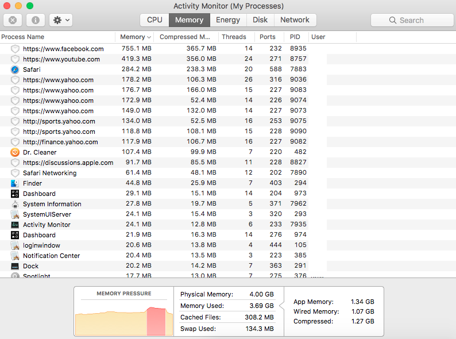This screenshot has width=456, height=339.
Task: Click the SystemUIServer icon
Action: coord(15,214)
